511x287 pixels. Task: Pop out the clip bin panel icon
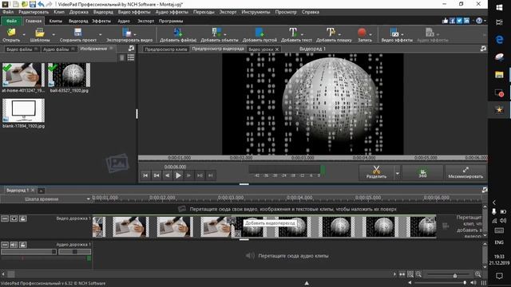(131, 48)
